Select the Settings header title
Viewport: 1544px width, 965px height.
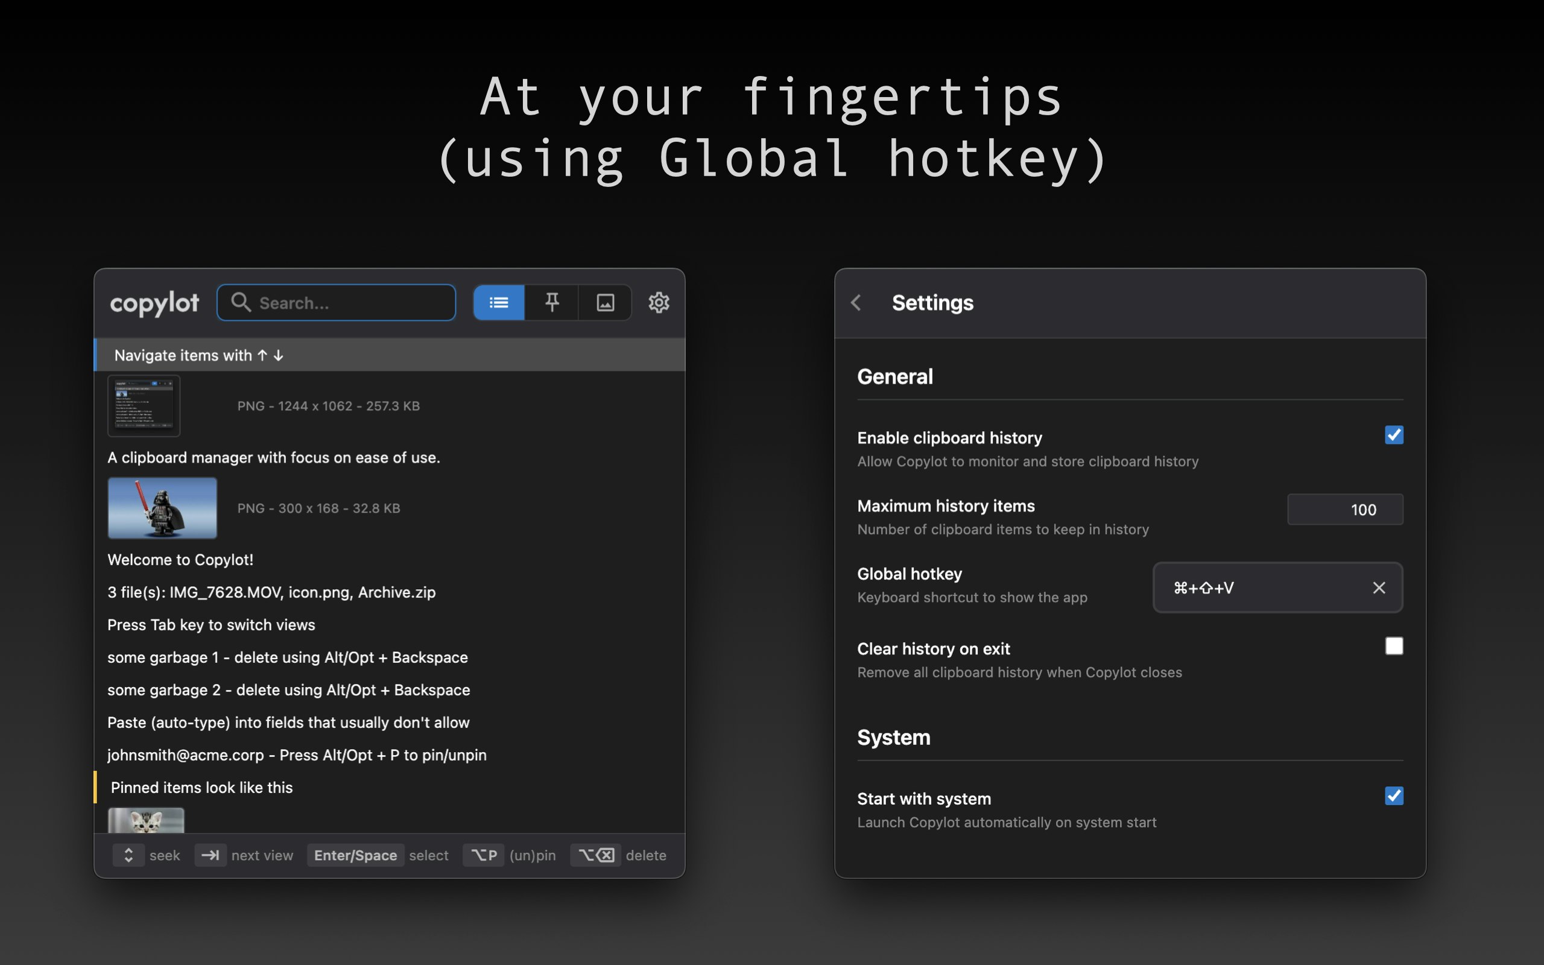(x=932, y=303)
